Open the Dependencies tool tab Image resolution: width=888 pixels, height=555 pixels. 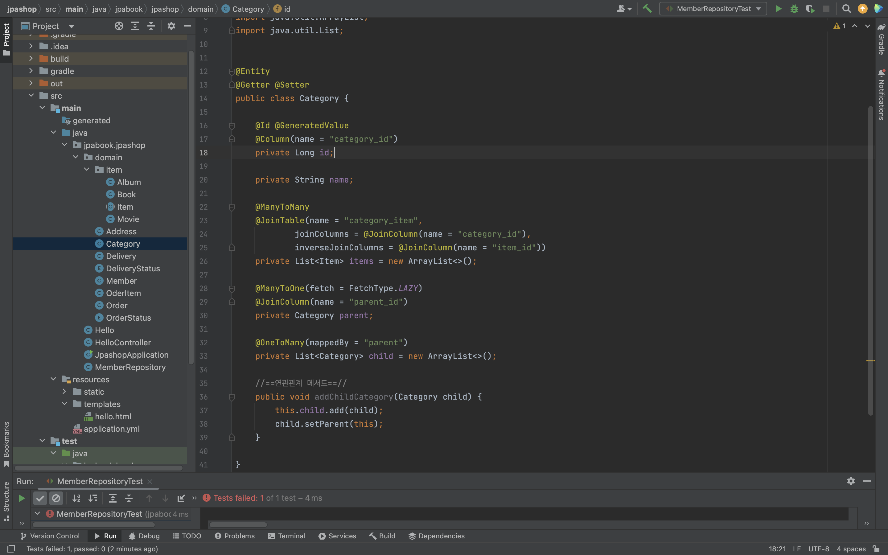(437, 536)
